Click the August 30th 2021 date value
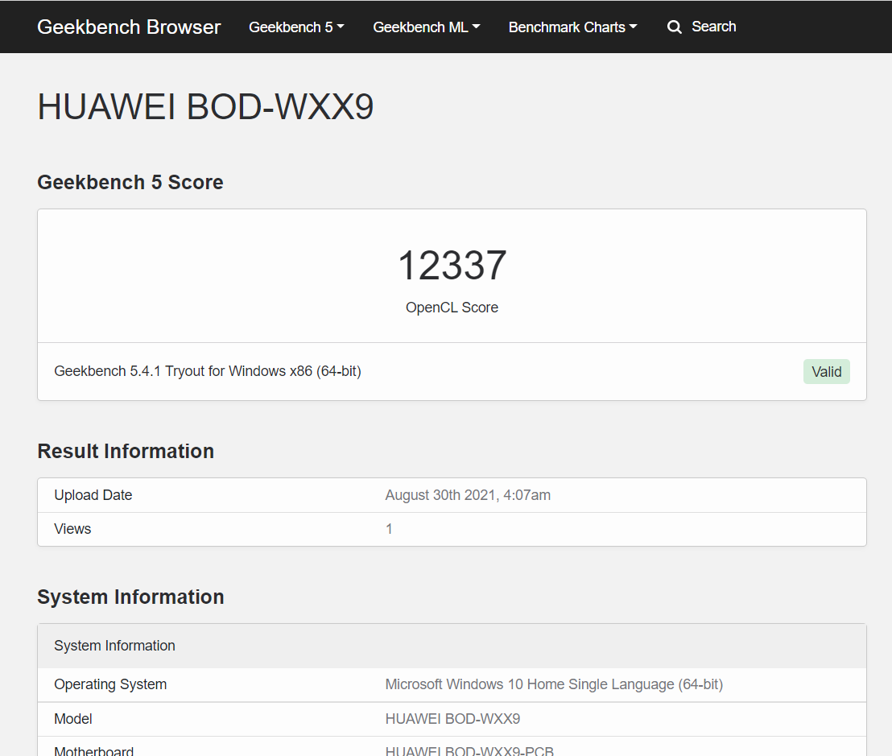This screenshot has height=756, width=892. pyautogui.click(x=468, y=495)
